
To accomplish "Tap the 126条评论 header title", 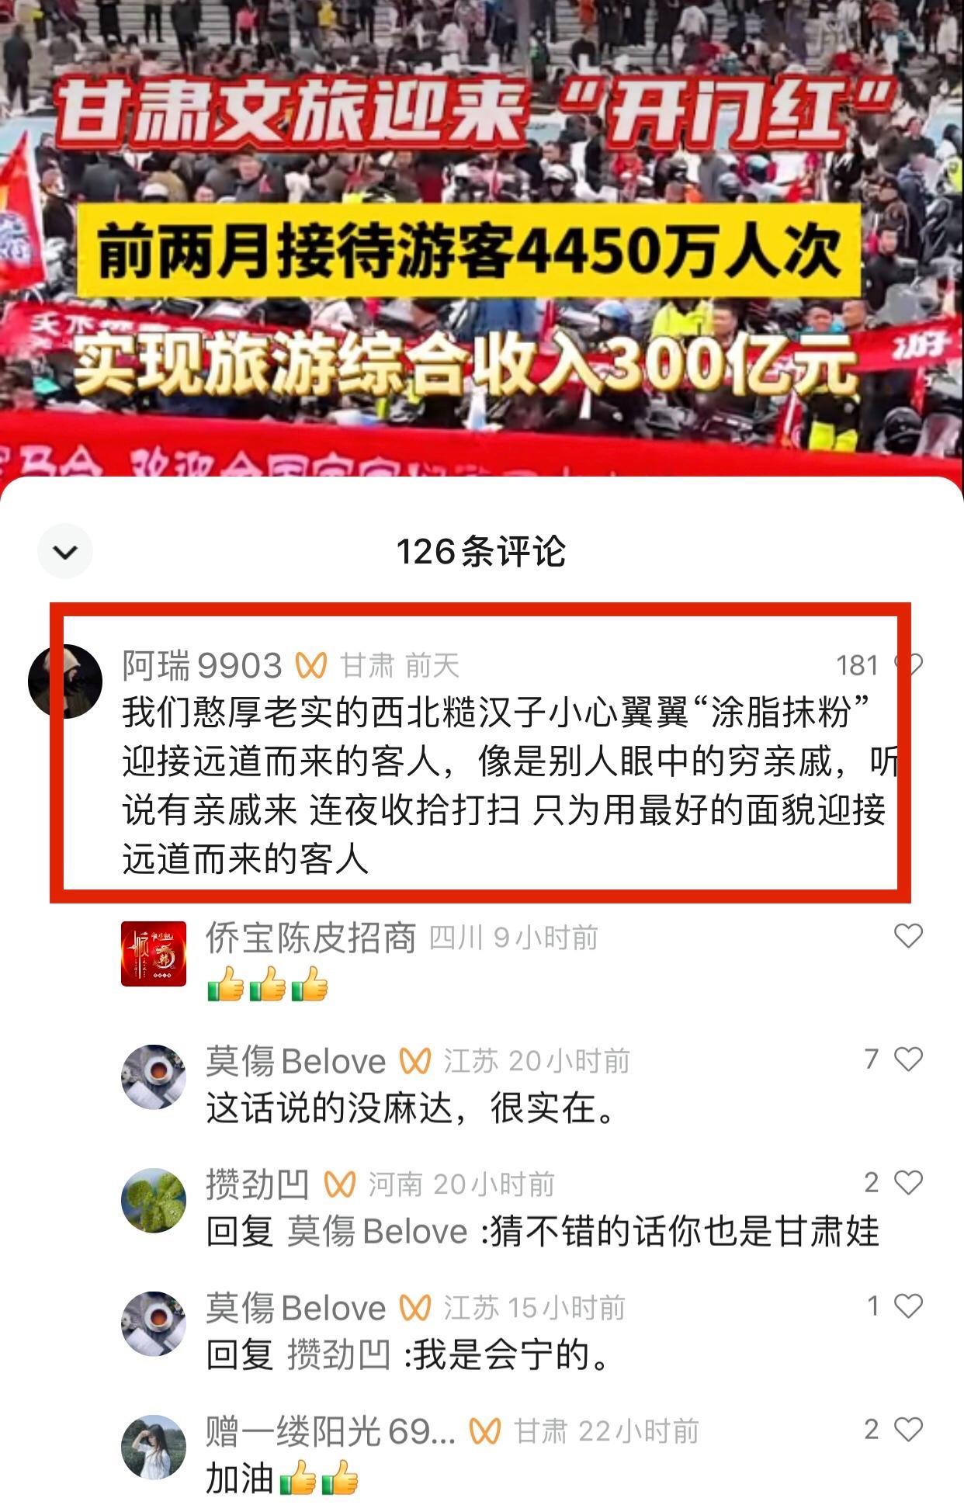I will [x=481, y=552].
